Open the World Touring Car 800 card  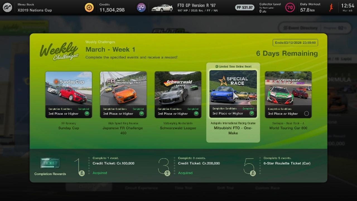click(288, 95)
